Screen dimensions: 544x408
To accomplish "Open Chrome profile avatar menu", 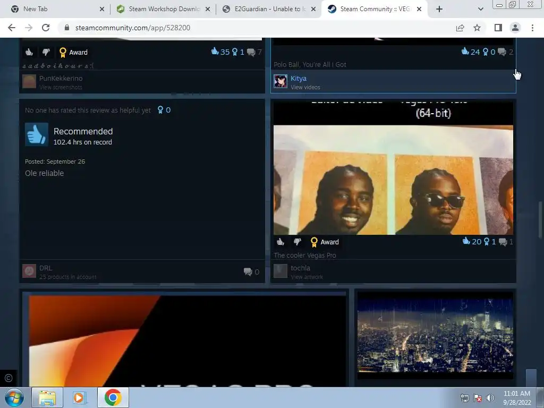I will click(x=515, y=28).
